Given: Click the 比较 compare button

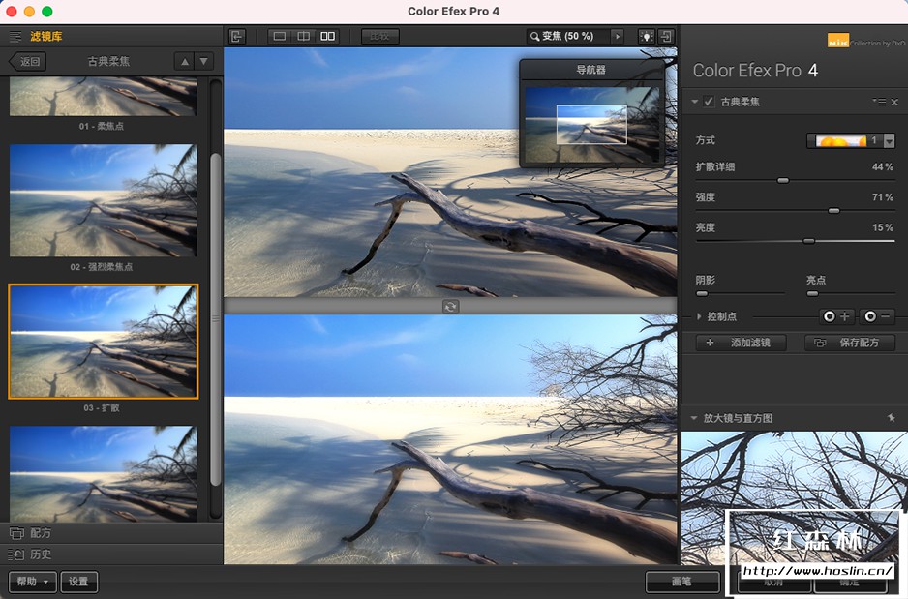Looking at the screenshot, I should tap(379, 37).
